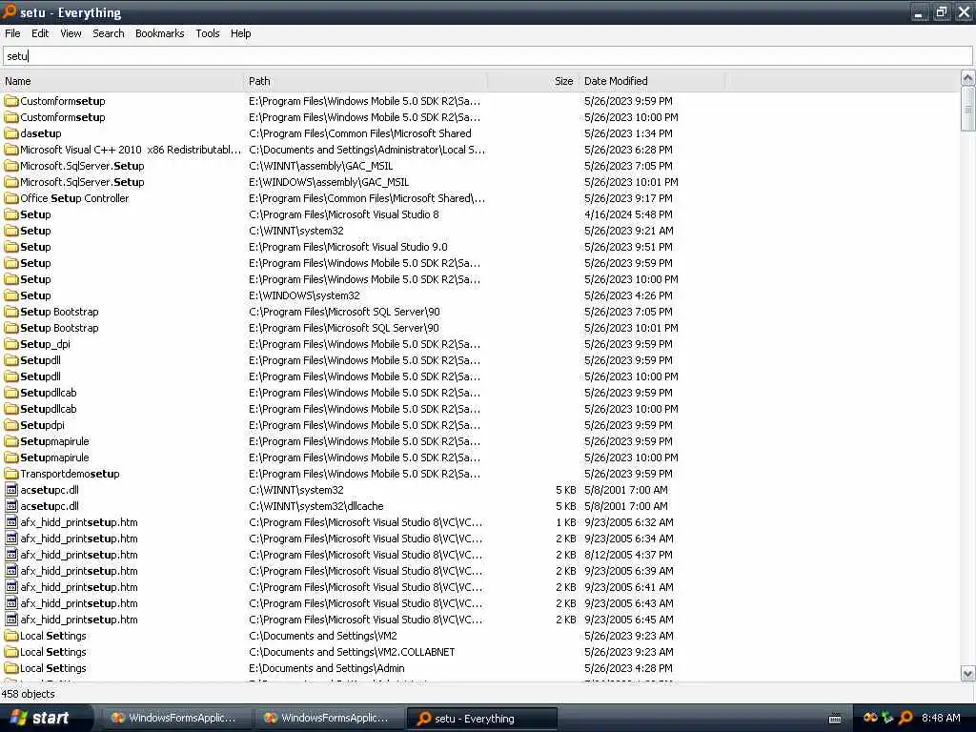The image size is (976, 732).
Task: Click the Microsoft.SqlServer.Setup folder icon in E:\WINDOWS row
Action: coord(11,182)
